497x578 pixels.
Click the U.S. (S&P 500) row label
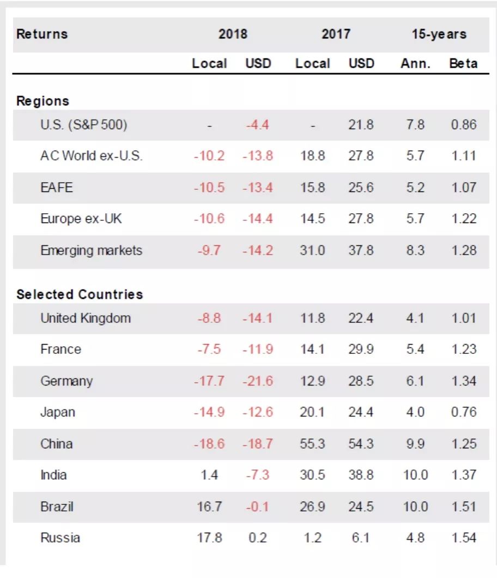pyautogui.click(x=83, y=125)
